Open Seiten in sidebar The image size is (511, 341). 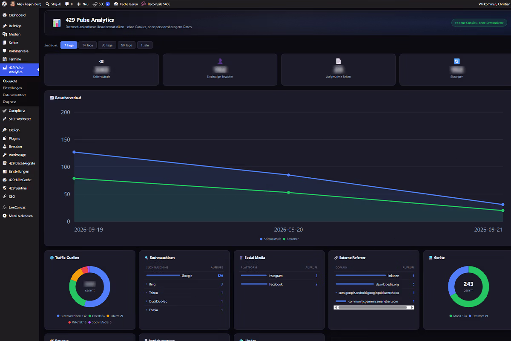click(x=19, y=43)
